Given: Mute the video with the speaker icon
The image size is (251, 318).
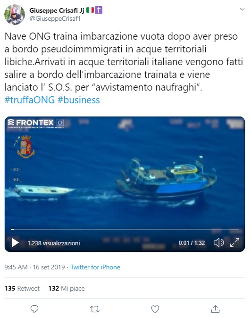Looking at the screenshot, I should coord(218,243).
